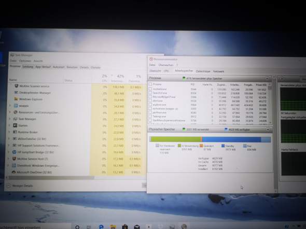Click the HP JumpStart Bridge process icon

pos(14,152)
